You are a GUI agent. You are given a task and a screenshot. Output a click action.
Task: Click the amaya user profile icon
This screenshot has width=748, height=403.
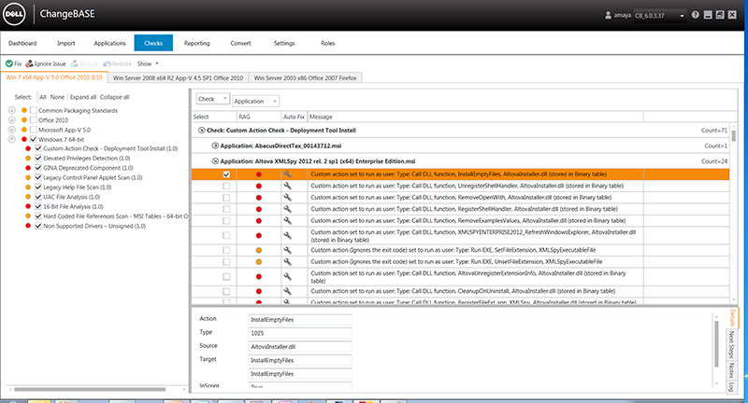click(608, 15)
